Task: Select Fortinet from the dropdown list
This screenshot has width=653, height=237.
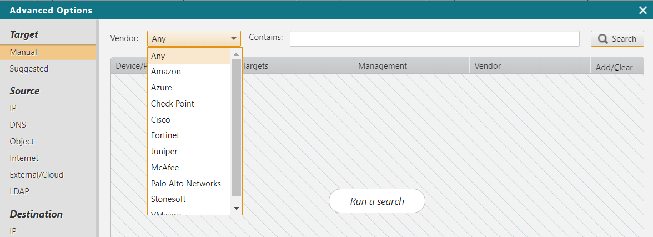Action: pos(165,135)
